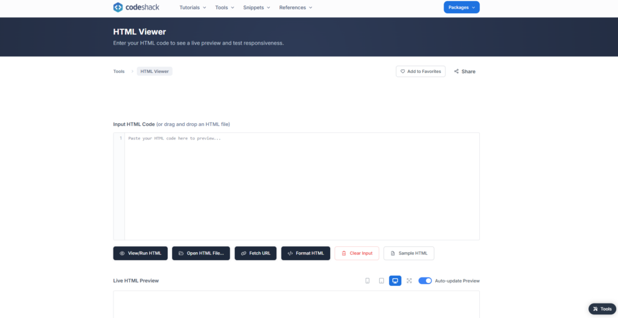The image size is (618, 318).
Task: Click the link icon on Fetch URL
Action: click(244, 253)
